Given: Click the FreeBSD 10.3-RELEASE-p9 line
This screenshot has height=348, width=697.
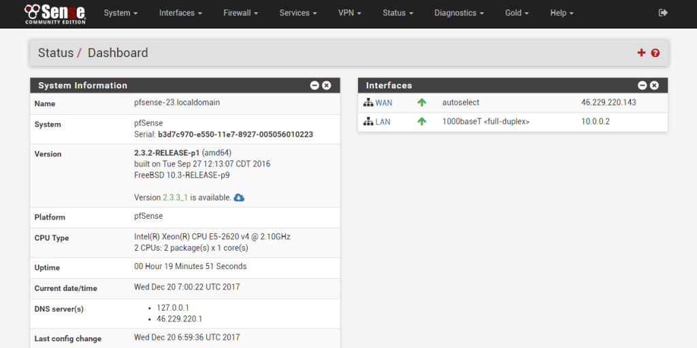Looking at the screenshot, I should tap(182, 175).
